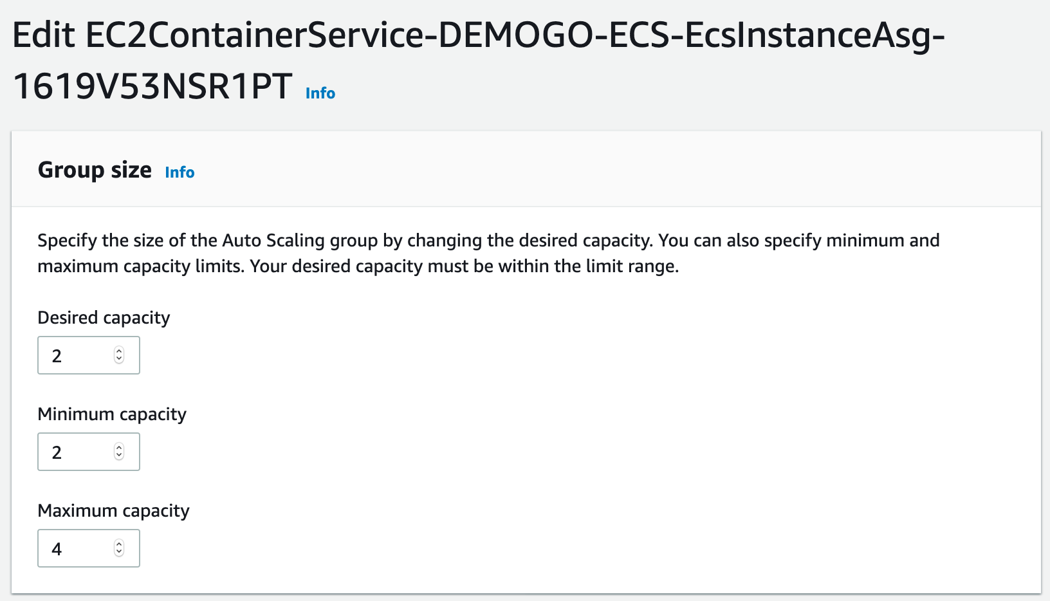1050x601 pixels.
Task: Click the Group size section heading
Action: (95, 170)
